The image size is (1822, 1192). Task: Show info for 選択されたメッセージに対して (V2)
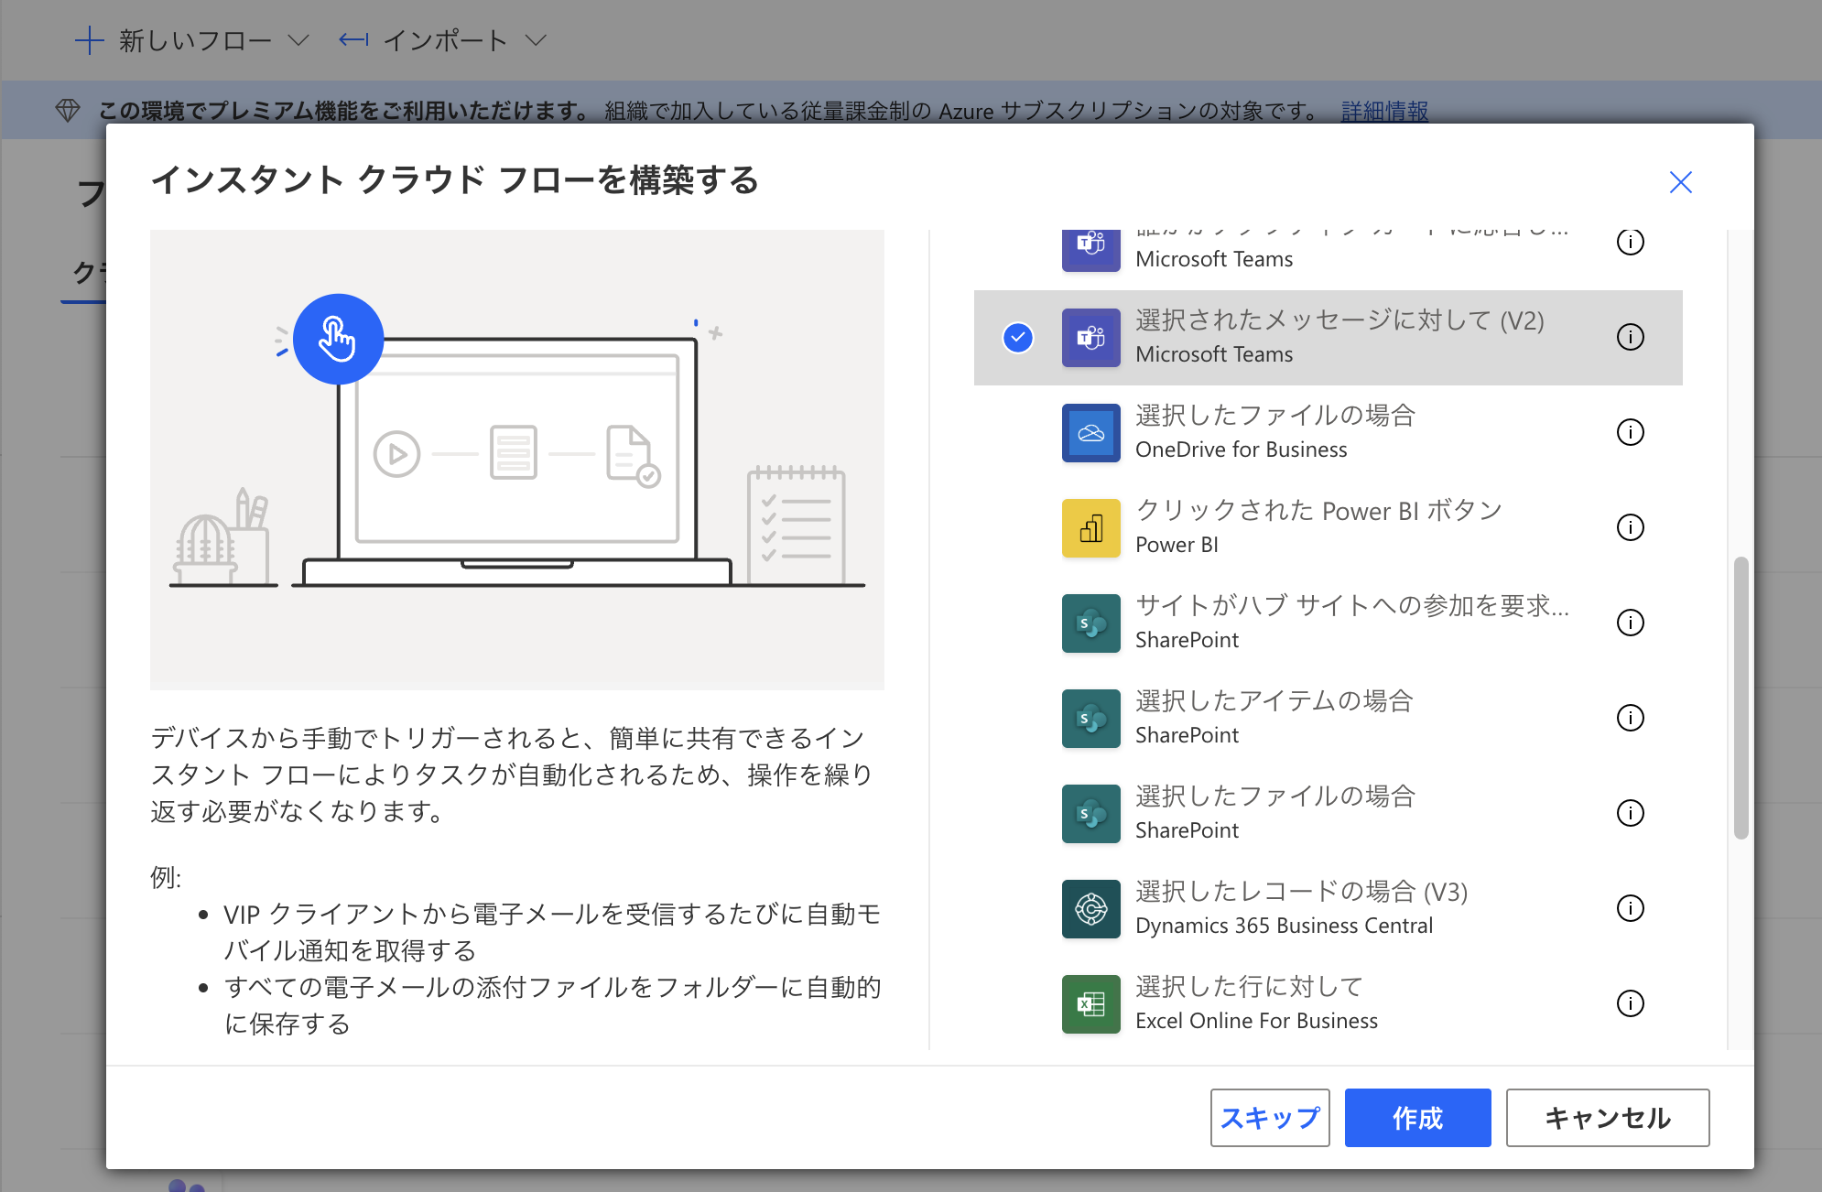(1630, 337)
